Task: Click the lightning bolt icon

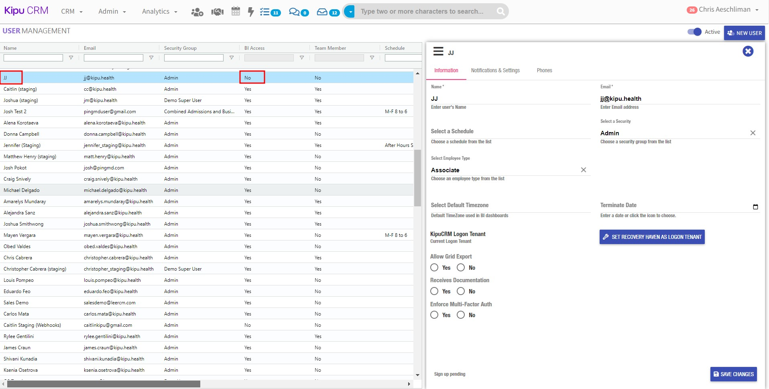Action: click(251, 12)
